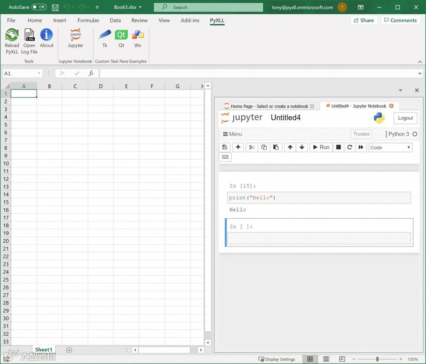Share the workbook
The height and width of the screenshot is (364, 426).
pos(364,20)
